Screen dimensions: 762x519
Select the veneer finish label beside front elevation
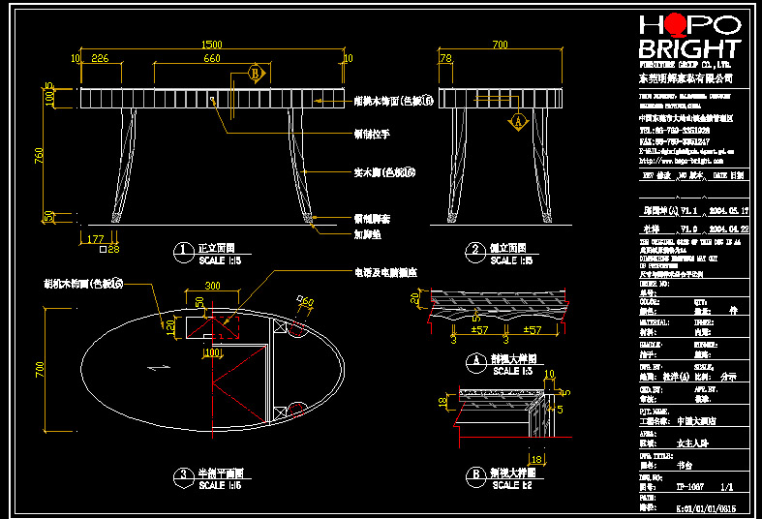coord(394,101)
